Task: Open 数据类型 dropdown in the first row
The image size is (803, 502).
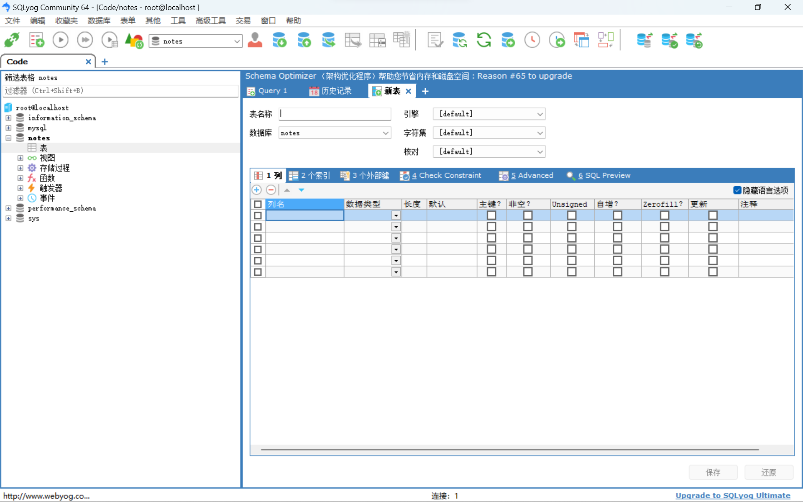Action: click(x=396, y=215)
